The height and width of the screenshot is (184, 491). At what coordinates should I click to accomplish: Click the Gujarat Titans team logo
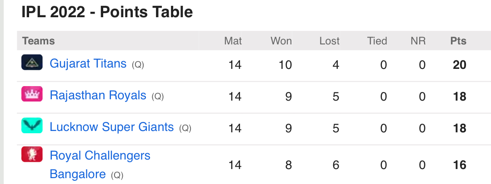point(32,62)
